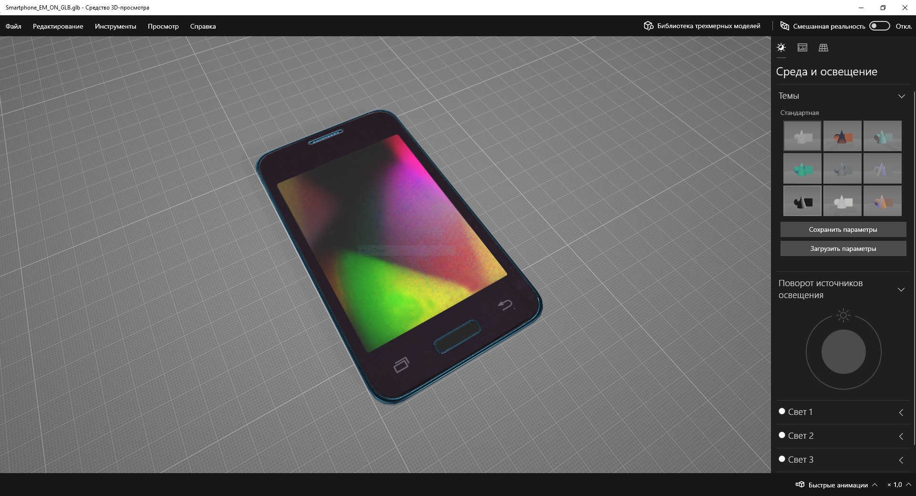The height and width of the screenshot is (496, 916).
Task: Expand the Свет 2 settings chevron
Action: coord(901,436)
